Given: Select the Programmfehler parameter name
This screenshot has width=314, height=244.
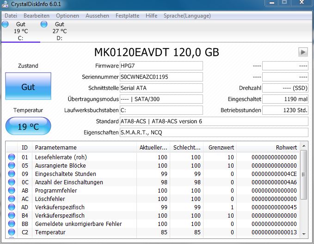Looking at the screenshot, I should [56, 190].
